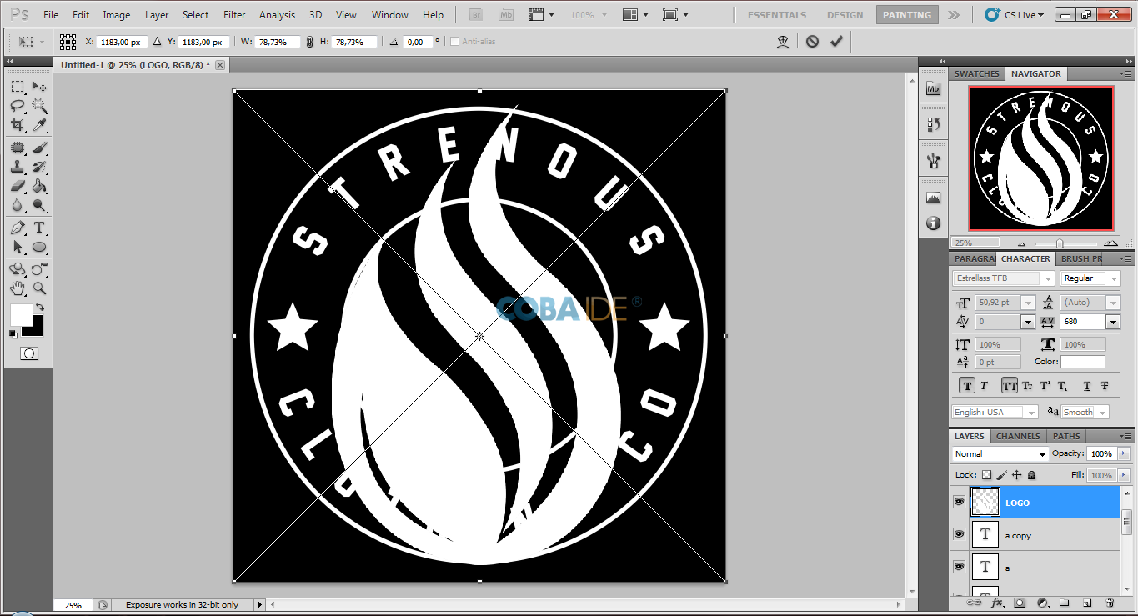The width and height of the screenshot is (1138, 616).
Task: Select the Paint Bucket tool
Action: click(39, 186)
